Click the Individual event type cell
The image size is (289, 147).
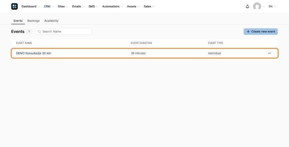[x=214, y=53]
